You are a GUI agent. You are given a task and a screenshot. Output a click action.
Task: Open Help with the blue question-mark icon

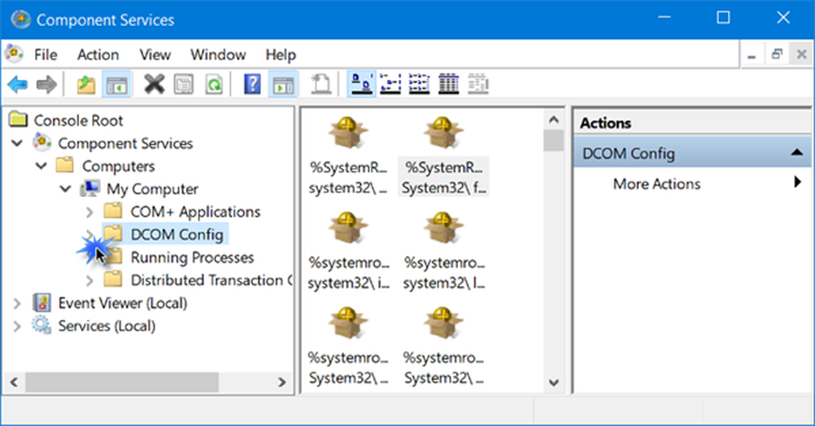253,84
